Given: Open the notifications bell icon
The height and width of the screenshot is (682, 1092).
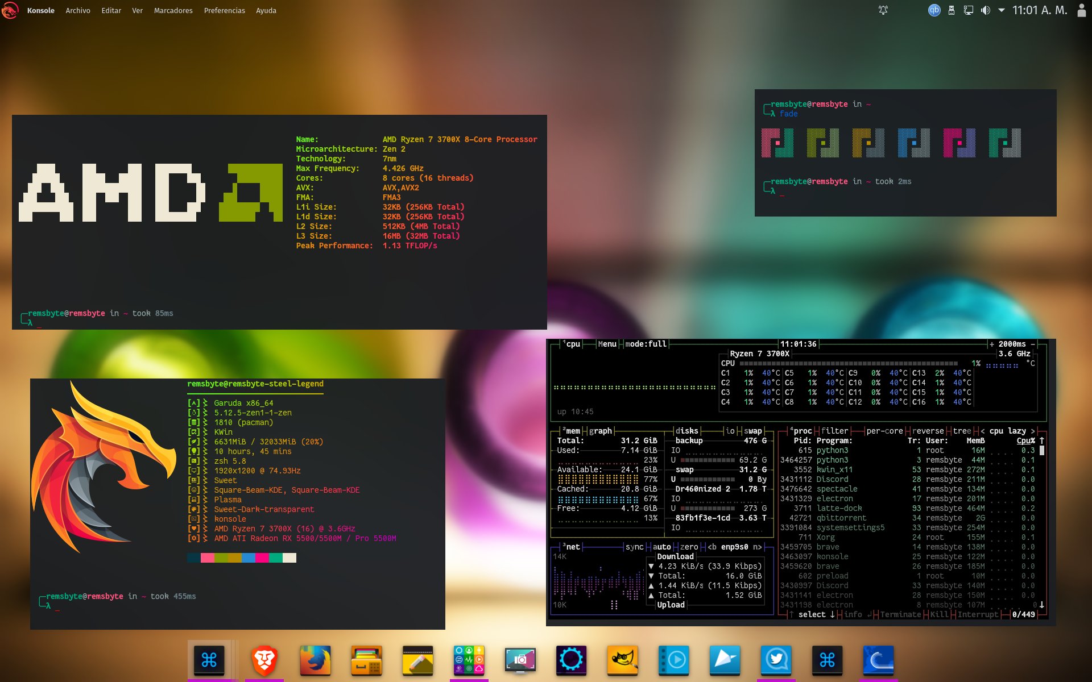Looking at the screenshot, I should coord(883,10).
